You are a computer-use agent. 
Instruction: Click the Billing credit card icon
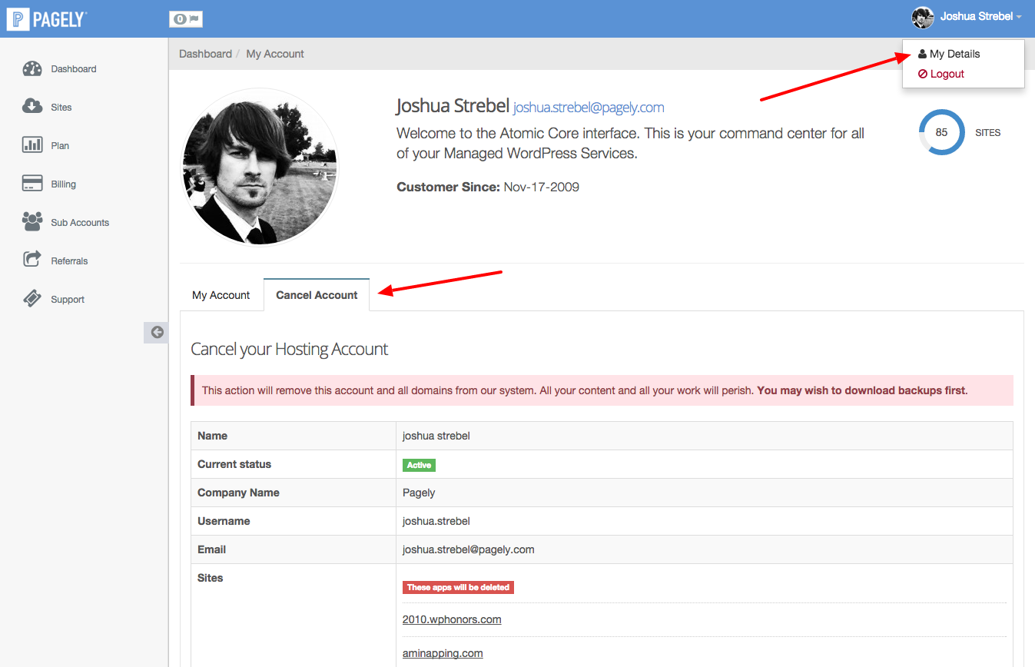(32, 184)
